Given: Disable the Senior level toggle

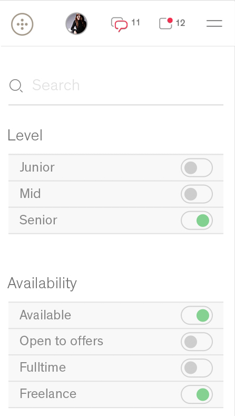Looking at the screenshot, I should pos(197,220).
